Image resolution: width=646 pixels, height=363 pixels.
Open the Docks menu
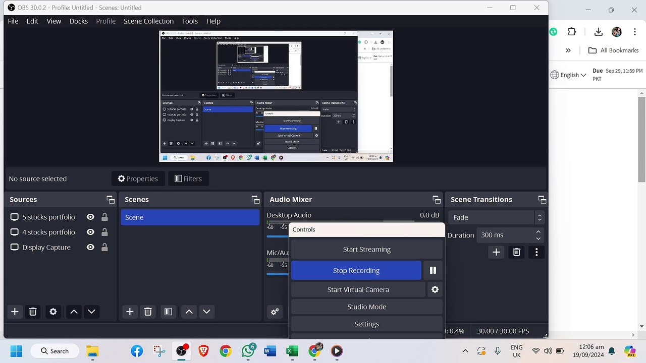point(79,21)
